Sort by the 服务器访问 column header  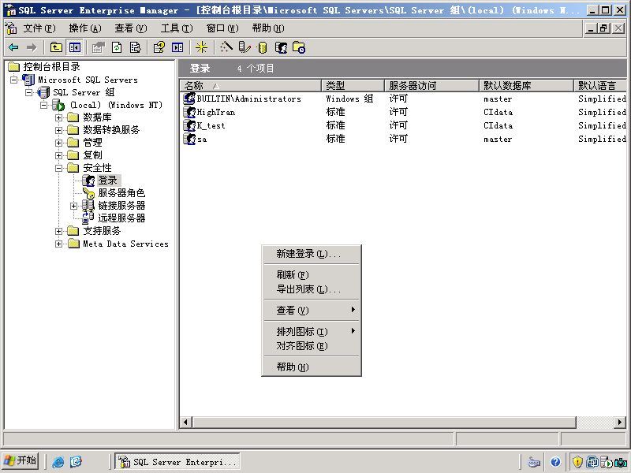tap(431, 86)
